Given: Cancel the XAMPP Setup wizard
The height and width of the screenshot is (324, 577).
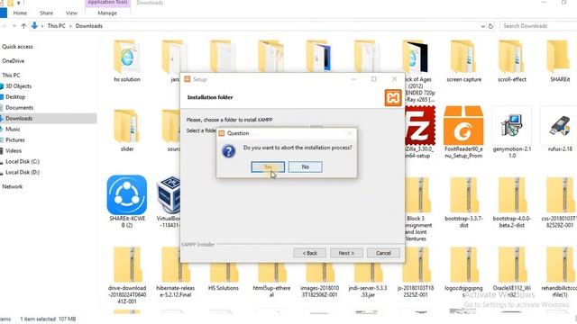Looking at the screenshot, I should pos(383,253).
